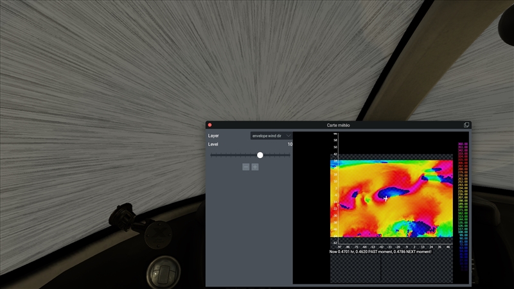This screenshot has height=289, width=514.
Task: Click the Carte météo title bar
Action: click(x=338, y=125)
